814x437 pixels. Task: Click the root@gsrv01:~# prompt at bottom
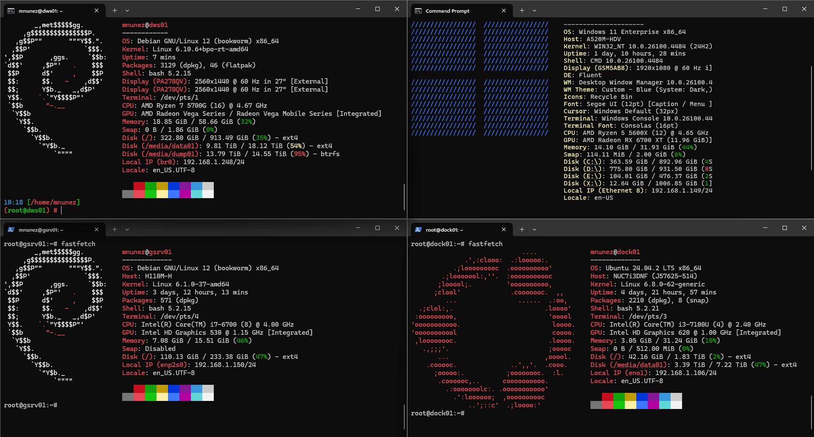tap(31, 405)
